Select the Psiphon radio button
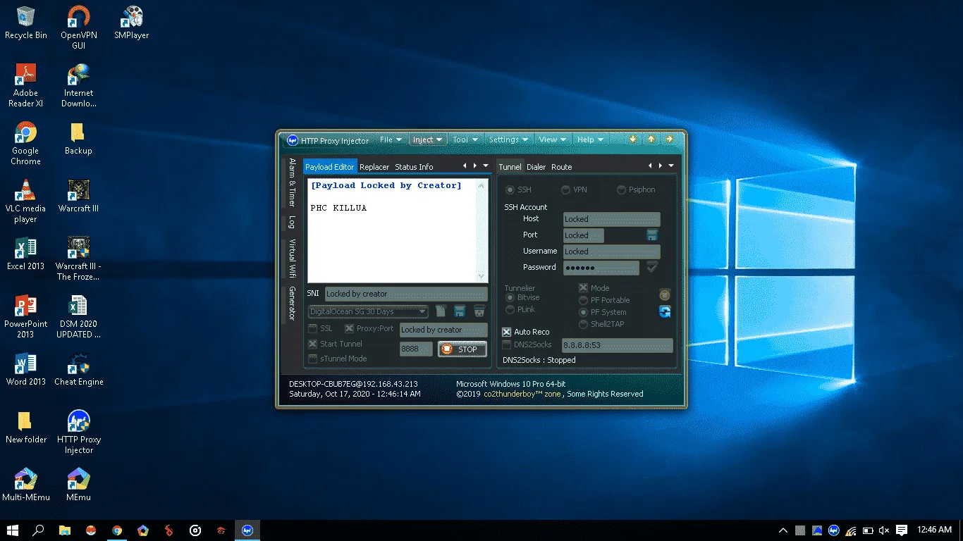963x541 pixels. tap(621, 189)
